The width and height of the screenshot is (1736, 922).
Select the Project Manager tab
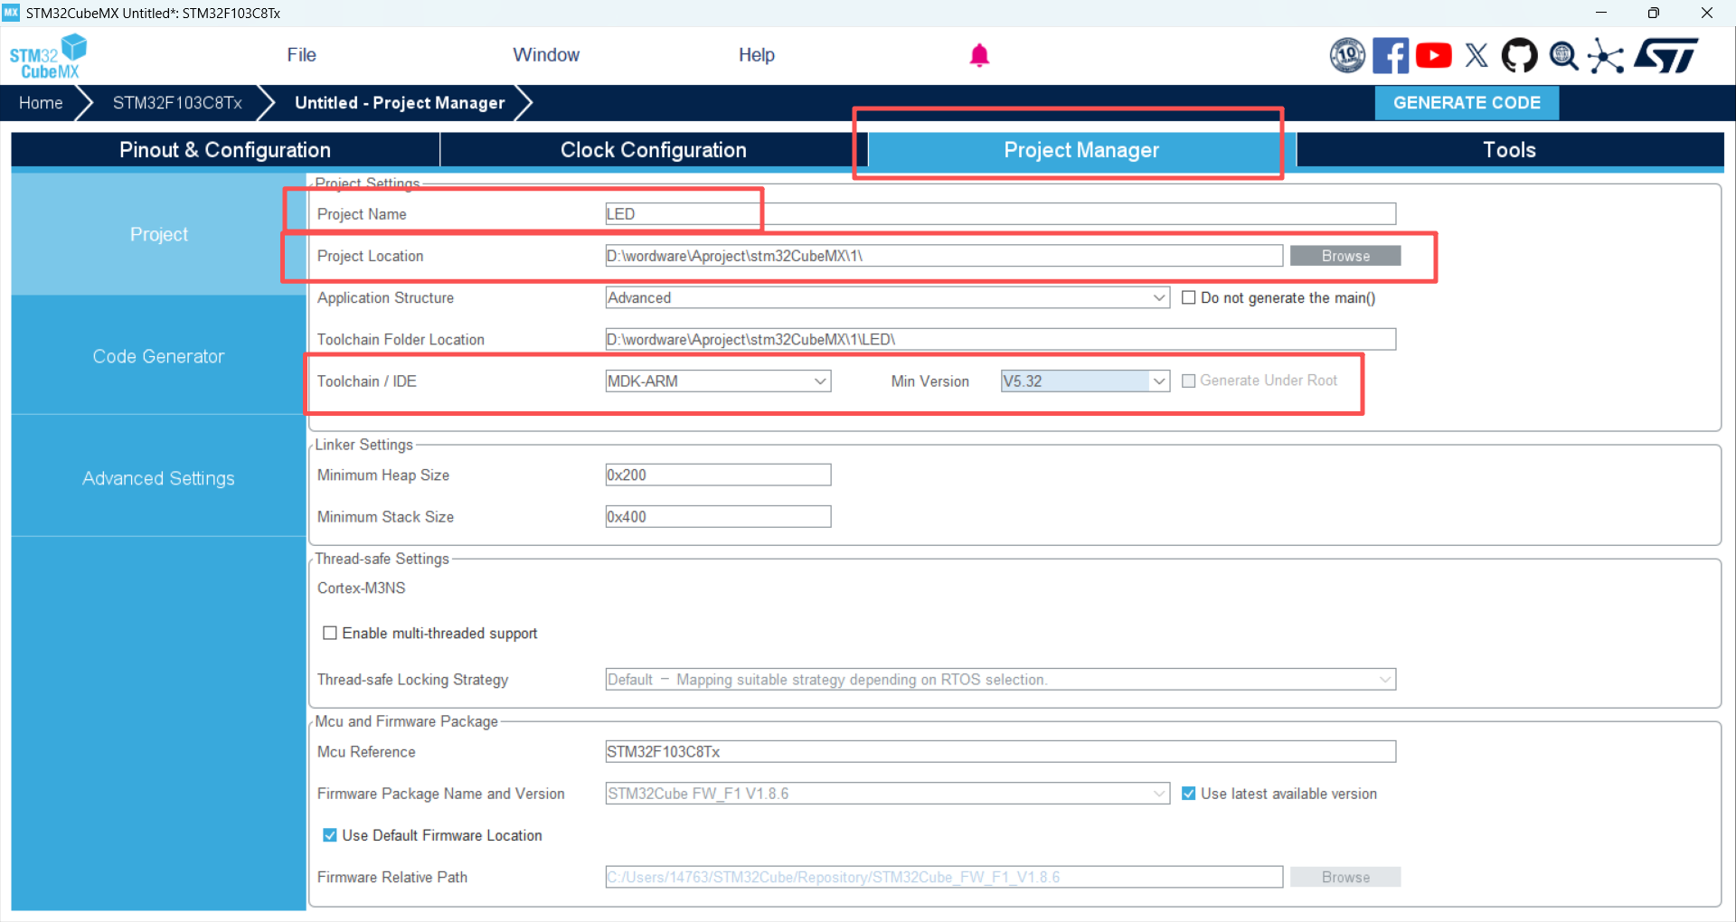[x=1081, y=150]
